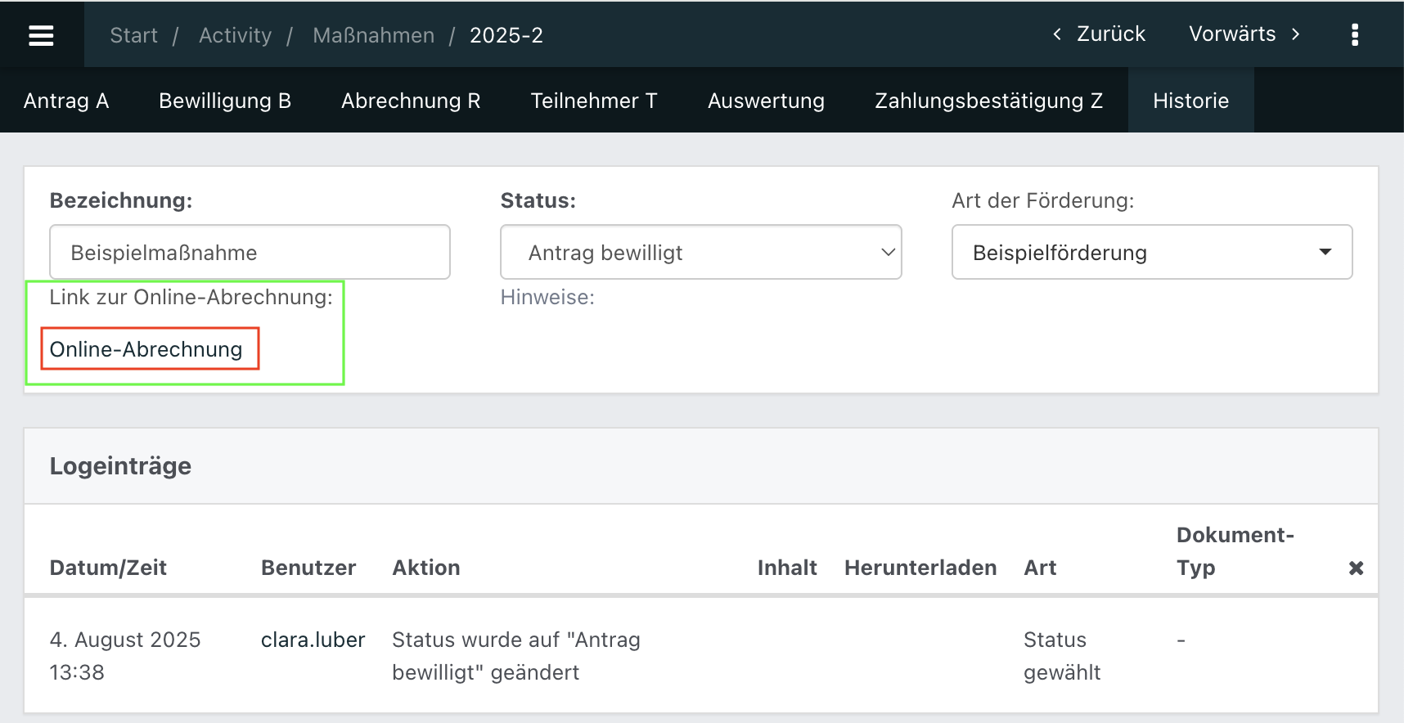This screenshot has height=723, width=1404.
Task: Click the 'Status wurde auf Antrag bewilligt geändert' entry
Action: pos(515,656)
